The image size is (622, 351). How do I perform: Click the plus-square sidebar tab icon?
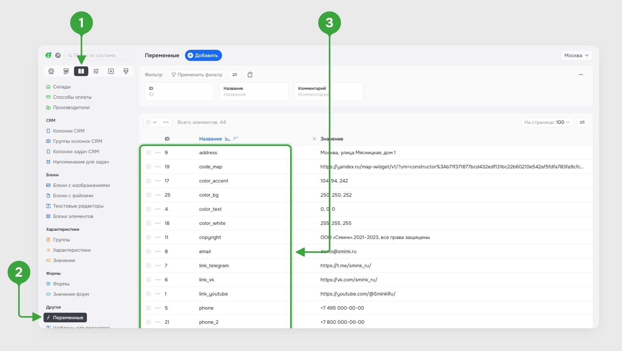click(x=111, y=71)
